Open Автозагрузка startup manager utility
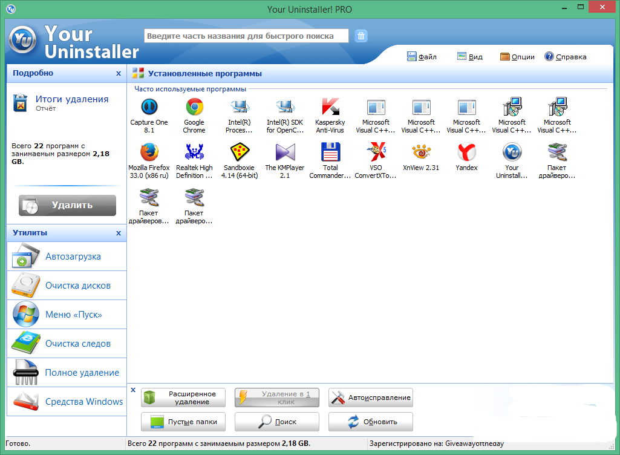The height and width of the screenshot is (455, 620). [67, 257]
